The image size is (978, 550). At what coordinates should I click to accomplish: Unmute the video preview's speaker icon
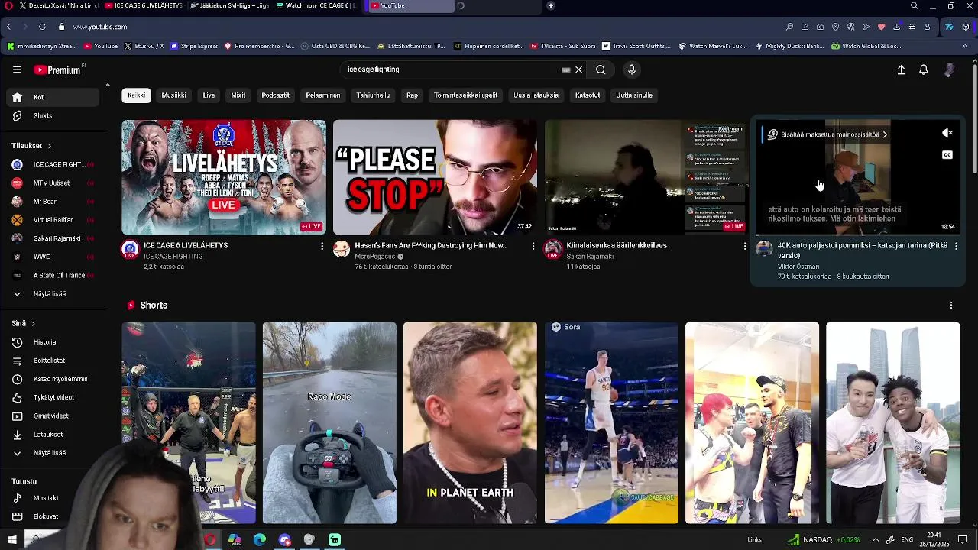(x=947, y=133)
